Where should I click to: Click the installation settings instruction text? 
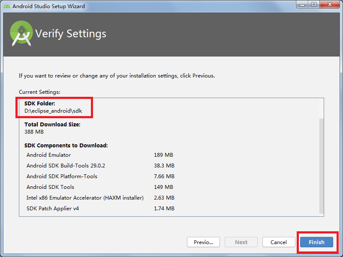pyautogui.click(x=117, y=76)
